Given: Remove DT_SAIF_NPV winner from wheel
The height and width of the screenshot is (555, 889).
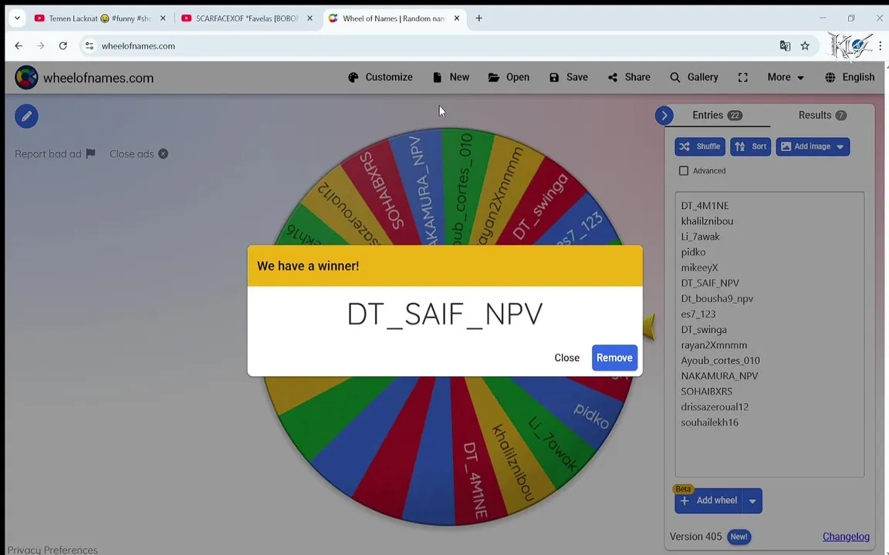Looking at the screenshot, I should (x=614, y=358).
